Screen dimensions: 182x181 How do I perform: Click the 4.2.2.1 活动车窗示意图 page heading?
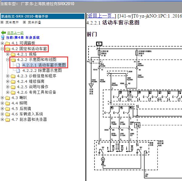[113, 22]
